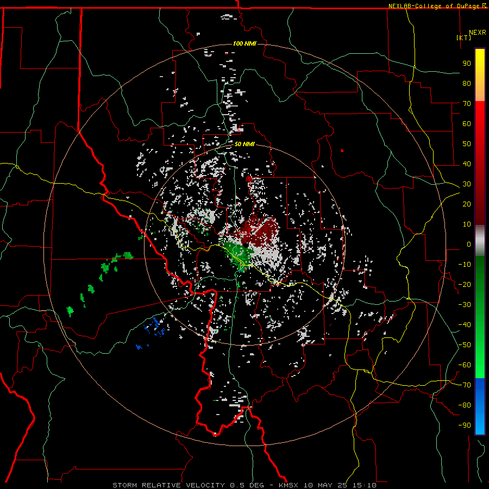This screenshot has width=489, height=489.
Task: Click the 60 value on the velocity scale
Action: point(467,124)
